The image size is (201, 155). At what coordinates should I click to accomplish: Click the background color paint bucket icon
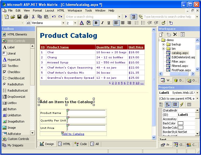click(x=88, y=23)
